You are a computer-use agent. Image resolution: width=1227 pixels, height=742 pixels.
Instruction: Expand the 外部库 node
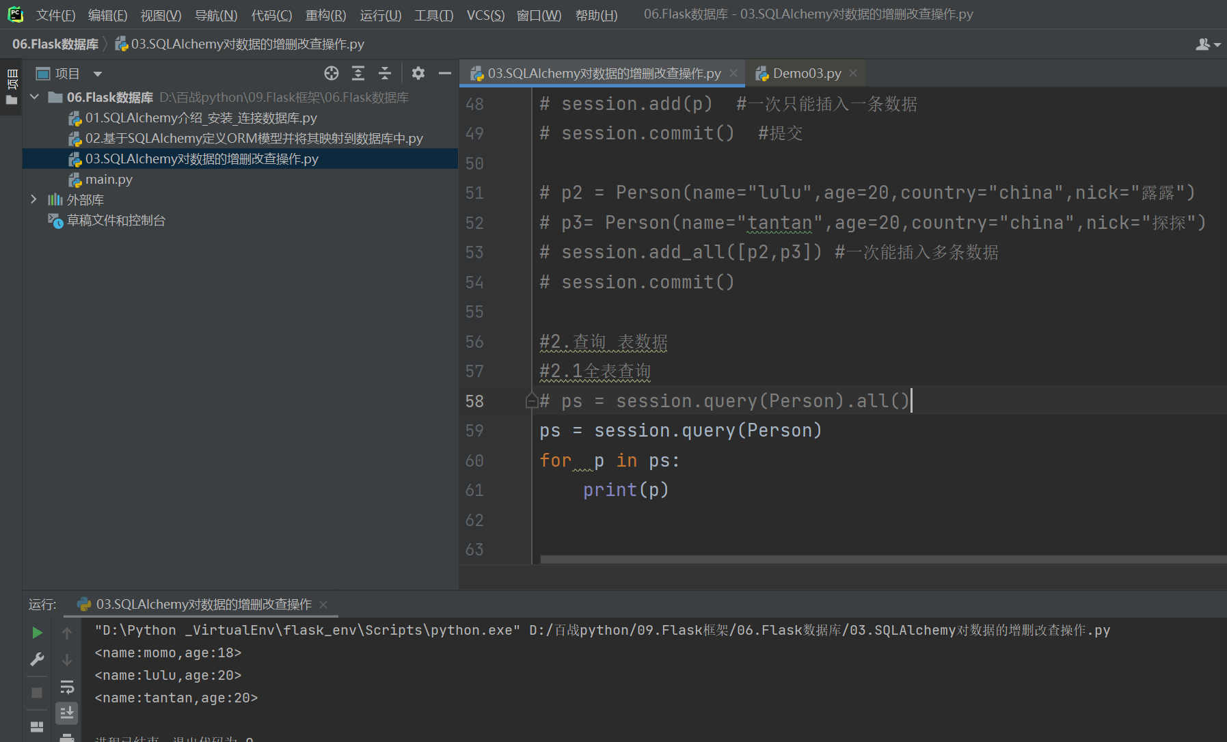(x=34, y=200)
